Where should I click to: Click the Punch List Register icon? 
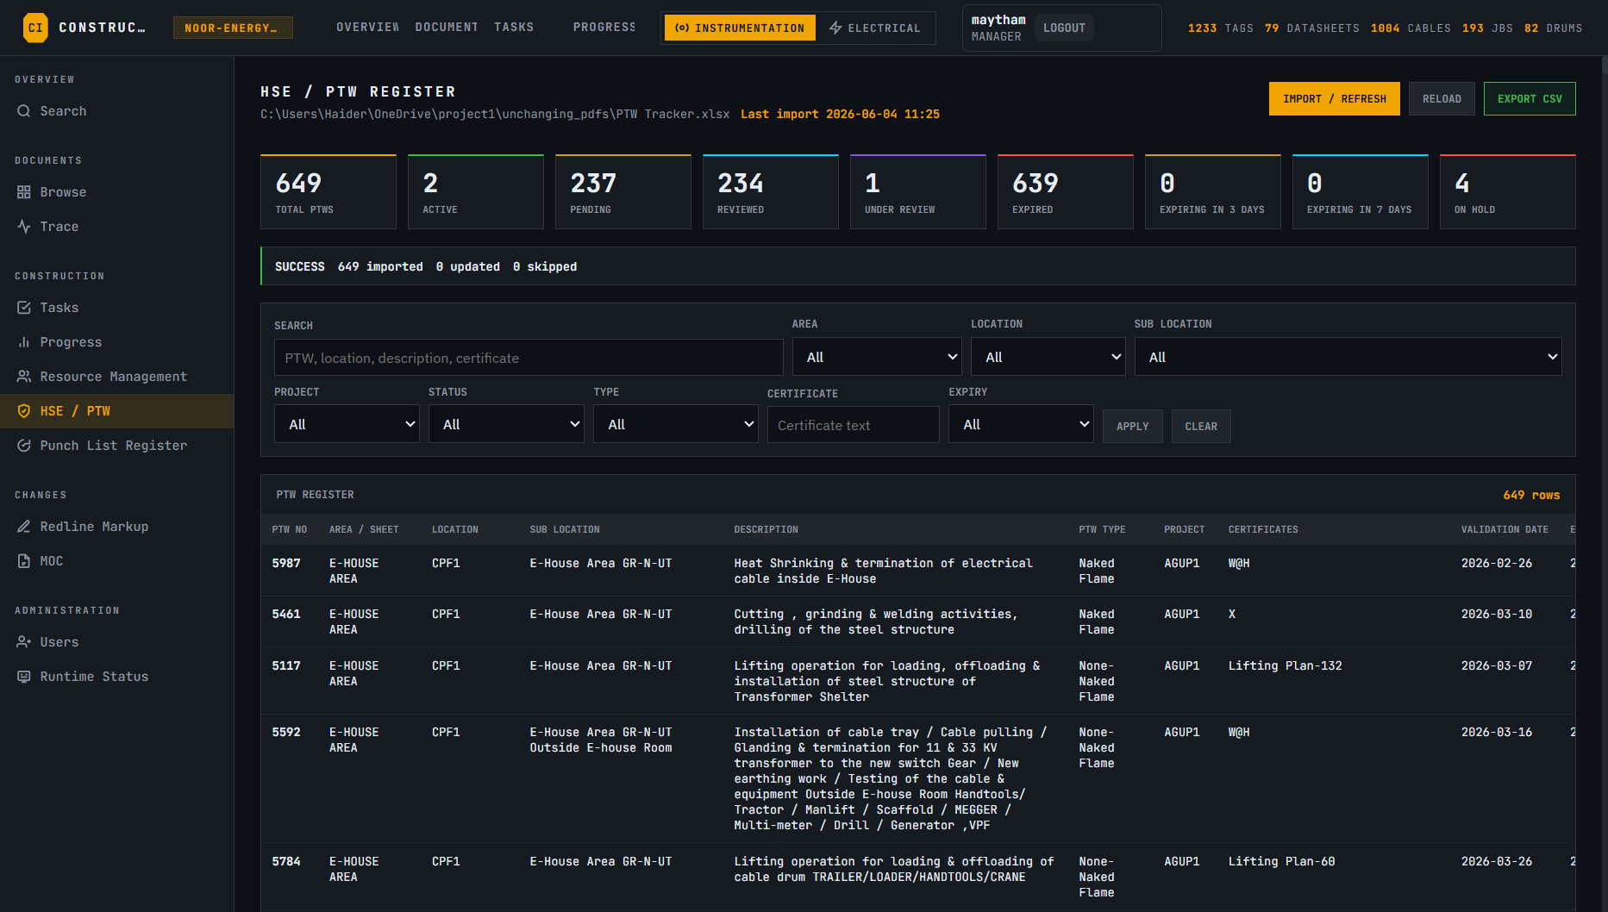24,446
